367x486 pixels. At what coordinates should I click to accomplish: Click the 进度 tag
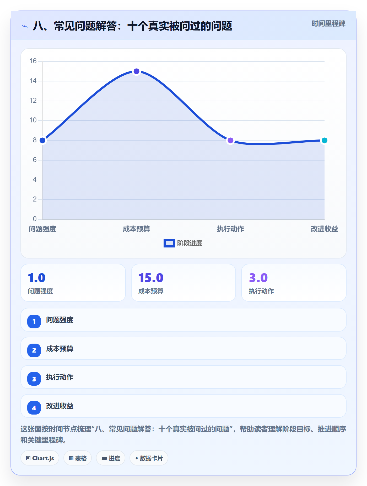111,458
